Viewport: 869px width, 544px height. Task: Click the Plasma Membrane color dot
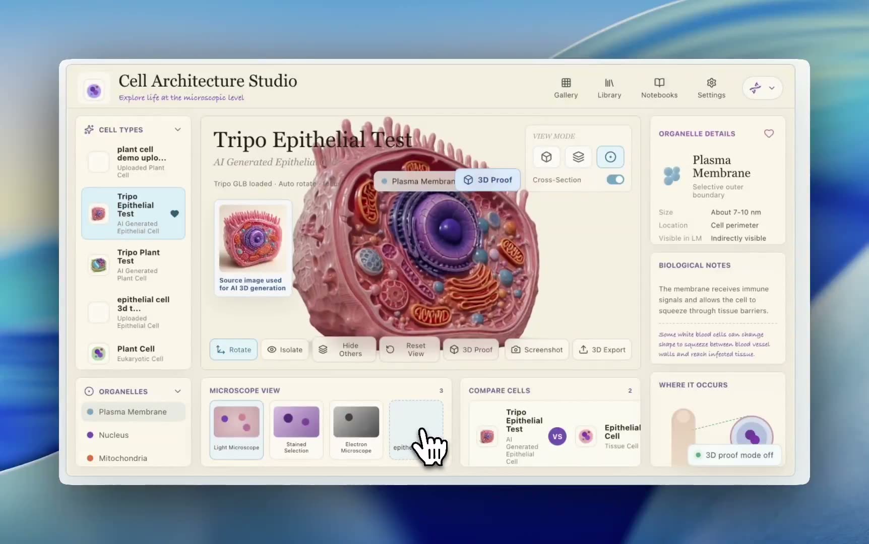pos(90,412)
